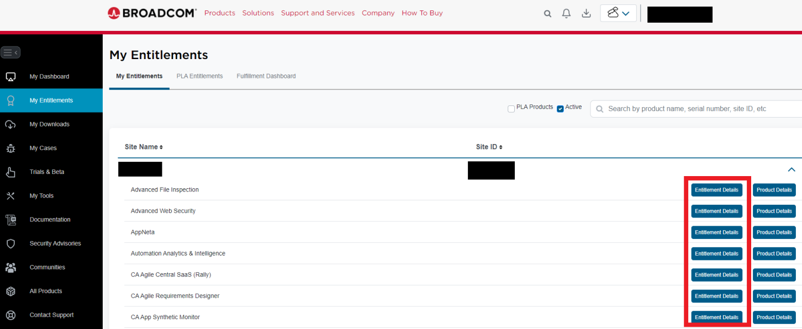Screen dimensions: 802x329
Task: Entitlement Details for CA App Synthetic Monitor
Action: click(716, 317)
